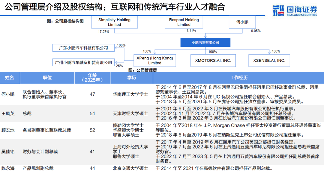Select the 总裁 position cell
The width and height of the screenshot is (324, 172).
[x=27, y=113]
